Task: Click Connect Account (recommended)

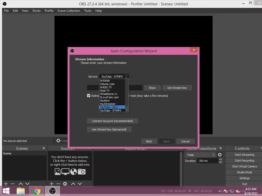Action: click(x=113, y=121)
